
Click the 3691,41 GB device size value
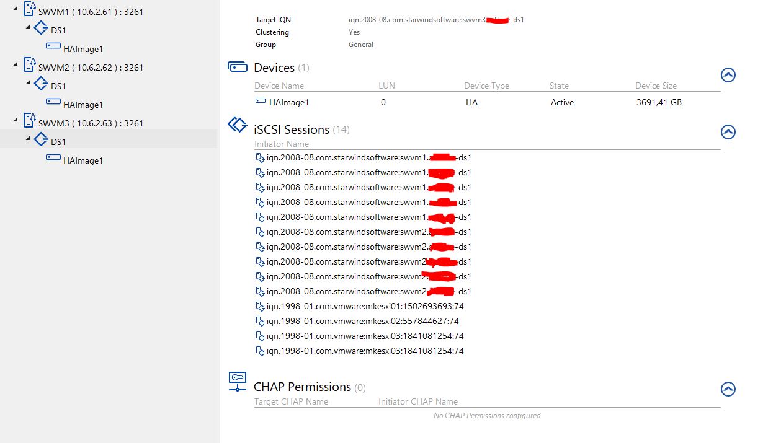[659, 102]
